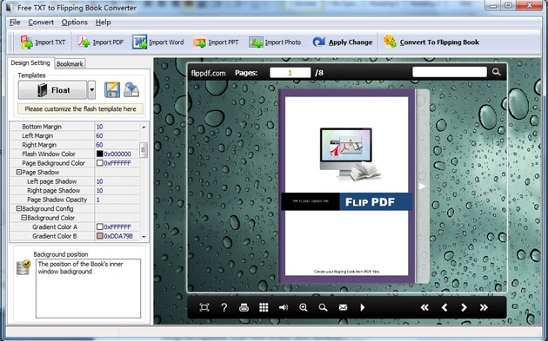548x341 pixels.
Task: Click the Gradient Color A swatch
Action: (x=100, y=226)
